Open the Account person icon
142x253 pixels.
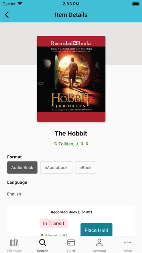[x=99, y=243]
